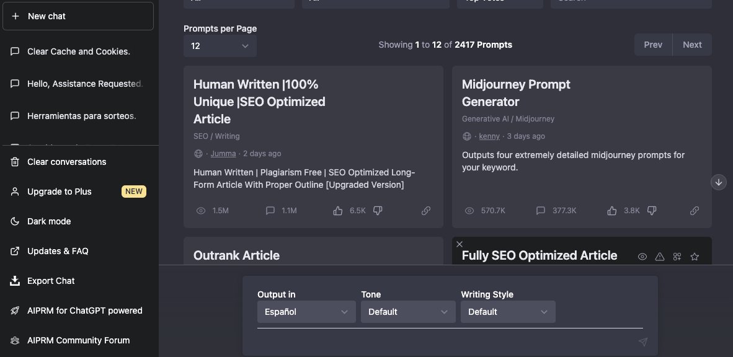733x357 pixels.
Task: Add Fully SEO Optimized Article to list
Action: pos(677,257)
